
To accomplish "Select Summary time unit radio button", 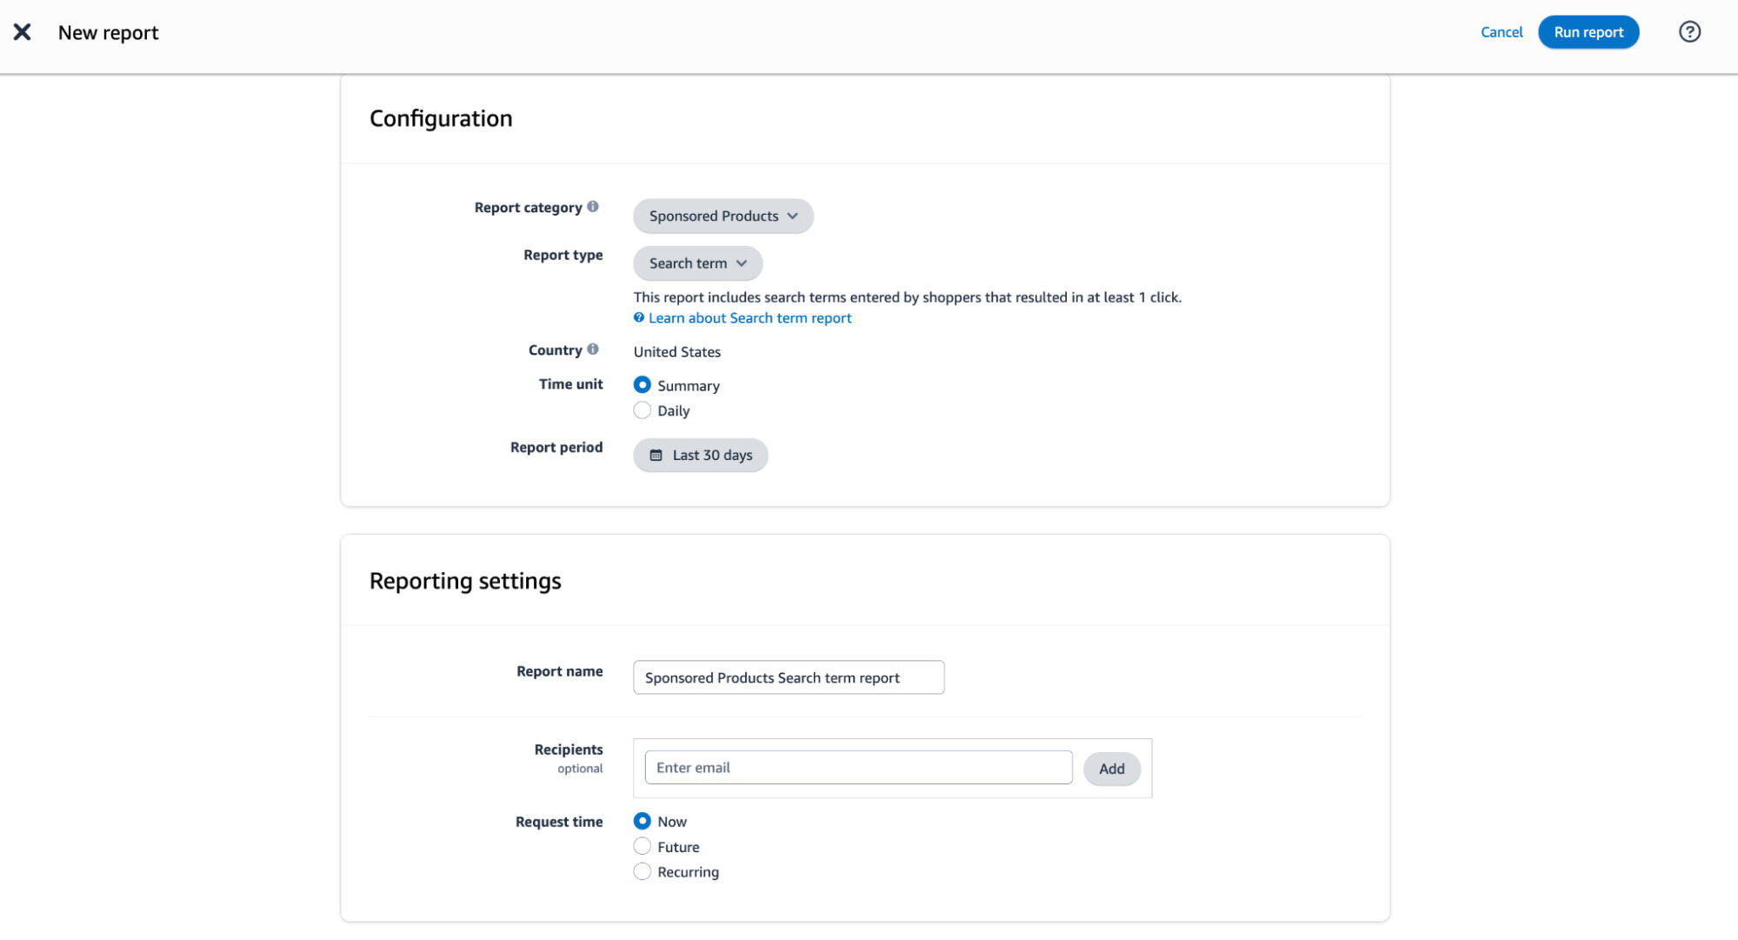I will tap(643, 385).
